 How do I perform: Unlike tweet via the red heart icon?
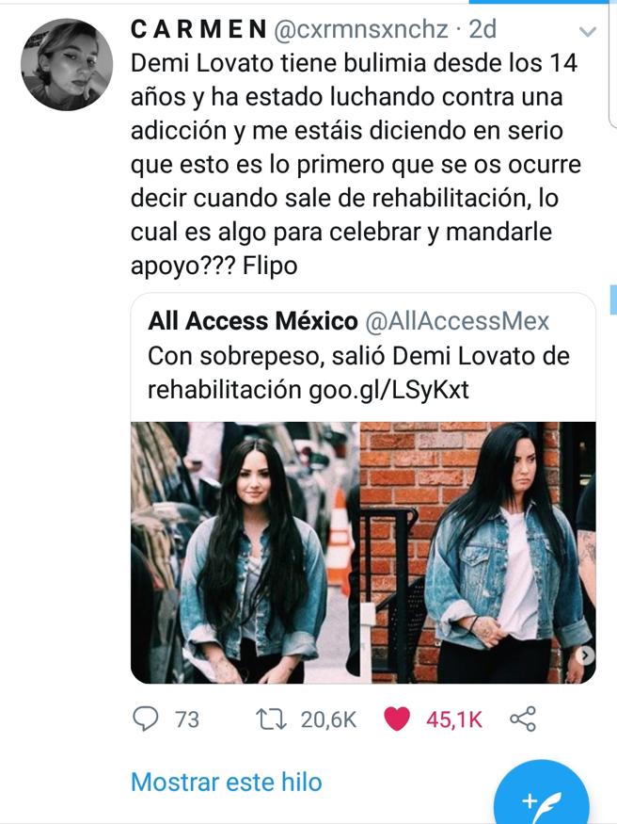(397, 719)
